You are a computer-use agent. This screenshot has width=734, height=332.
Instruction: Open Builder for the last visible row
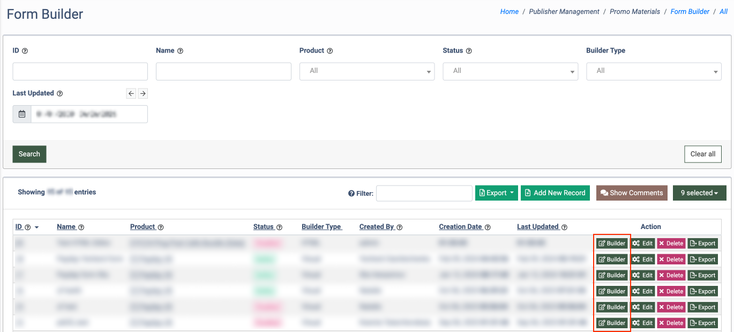click(x=612, y=323)
